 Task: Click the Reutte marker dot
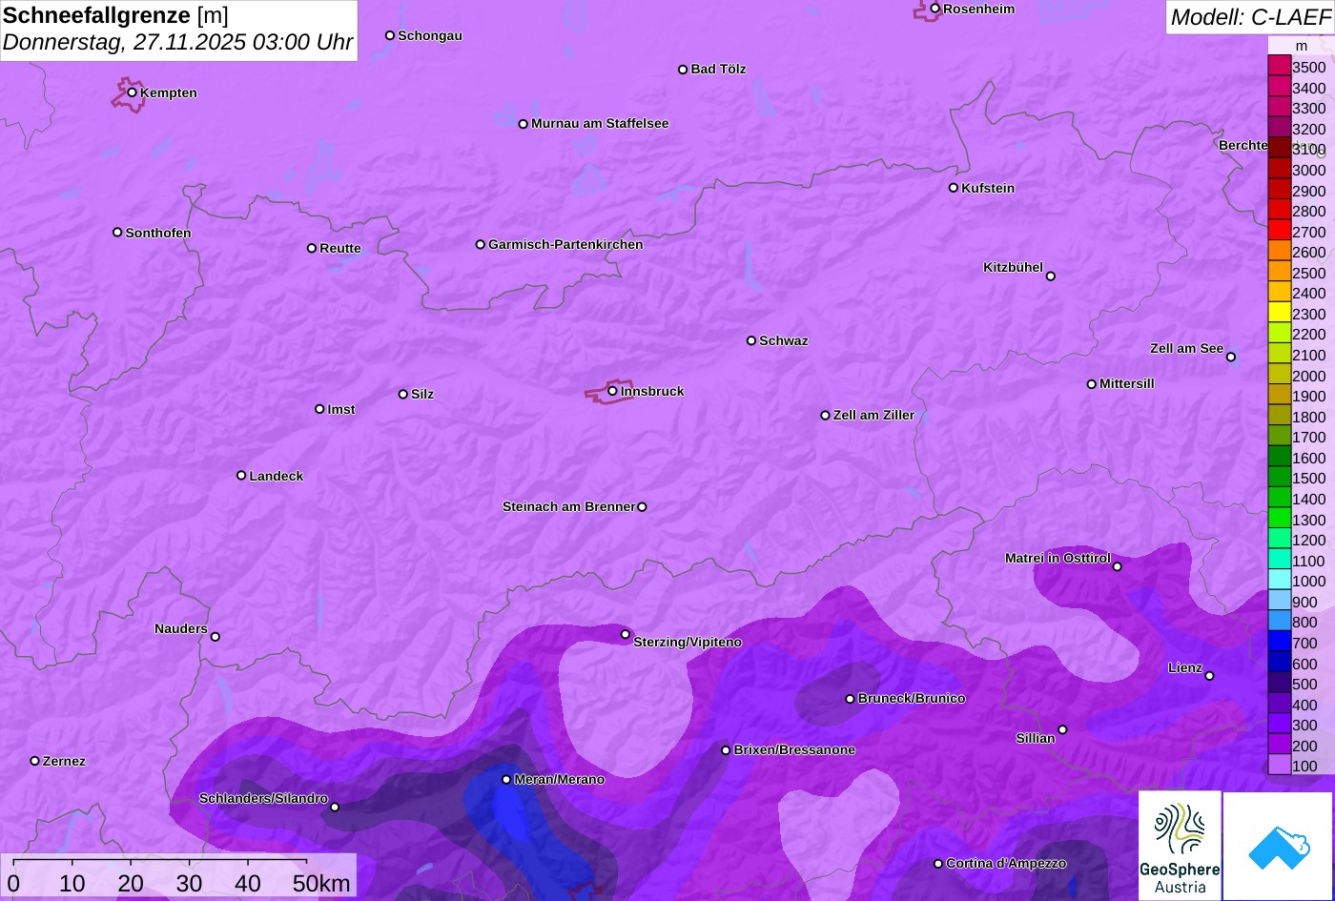312,248
